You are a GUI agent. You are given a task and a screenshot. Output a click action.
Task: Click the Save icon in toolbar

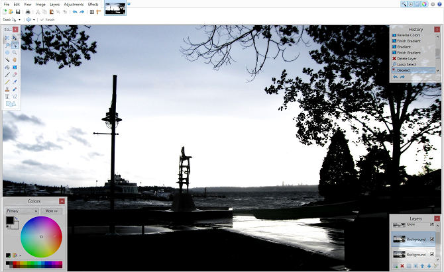tap(18, 12)
